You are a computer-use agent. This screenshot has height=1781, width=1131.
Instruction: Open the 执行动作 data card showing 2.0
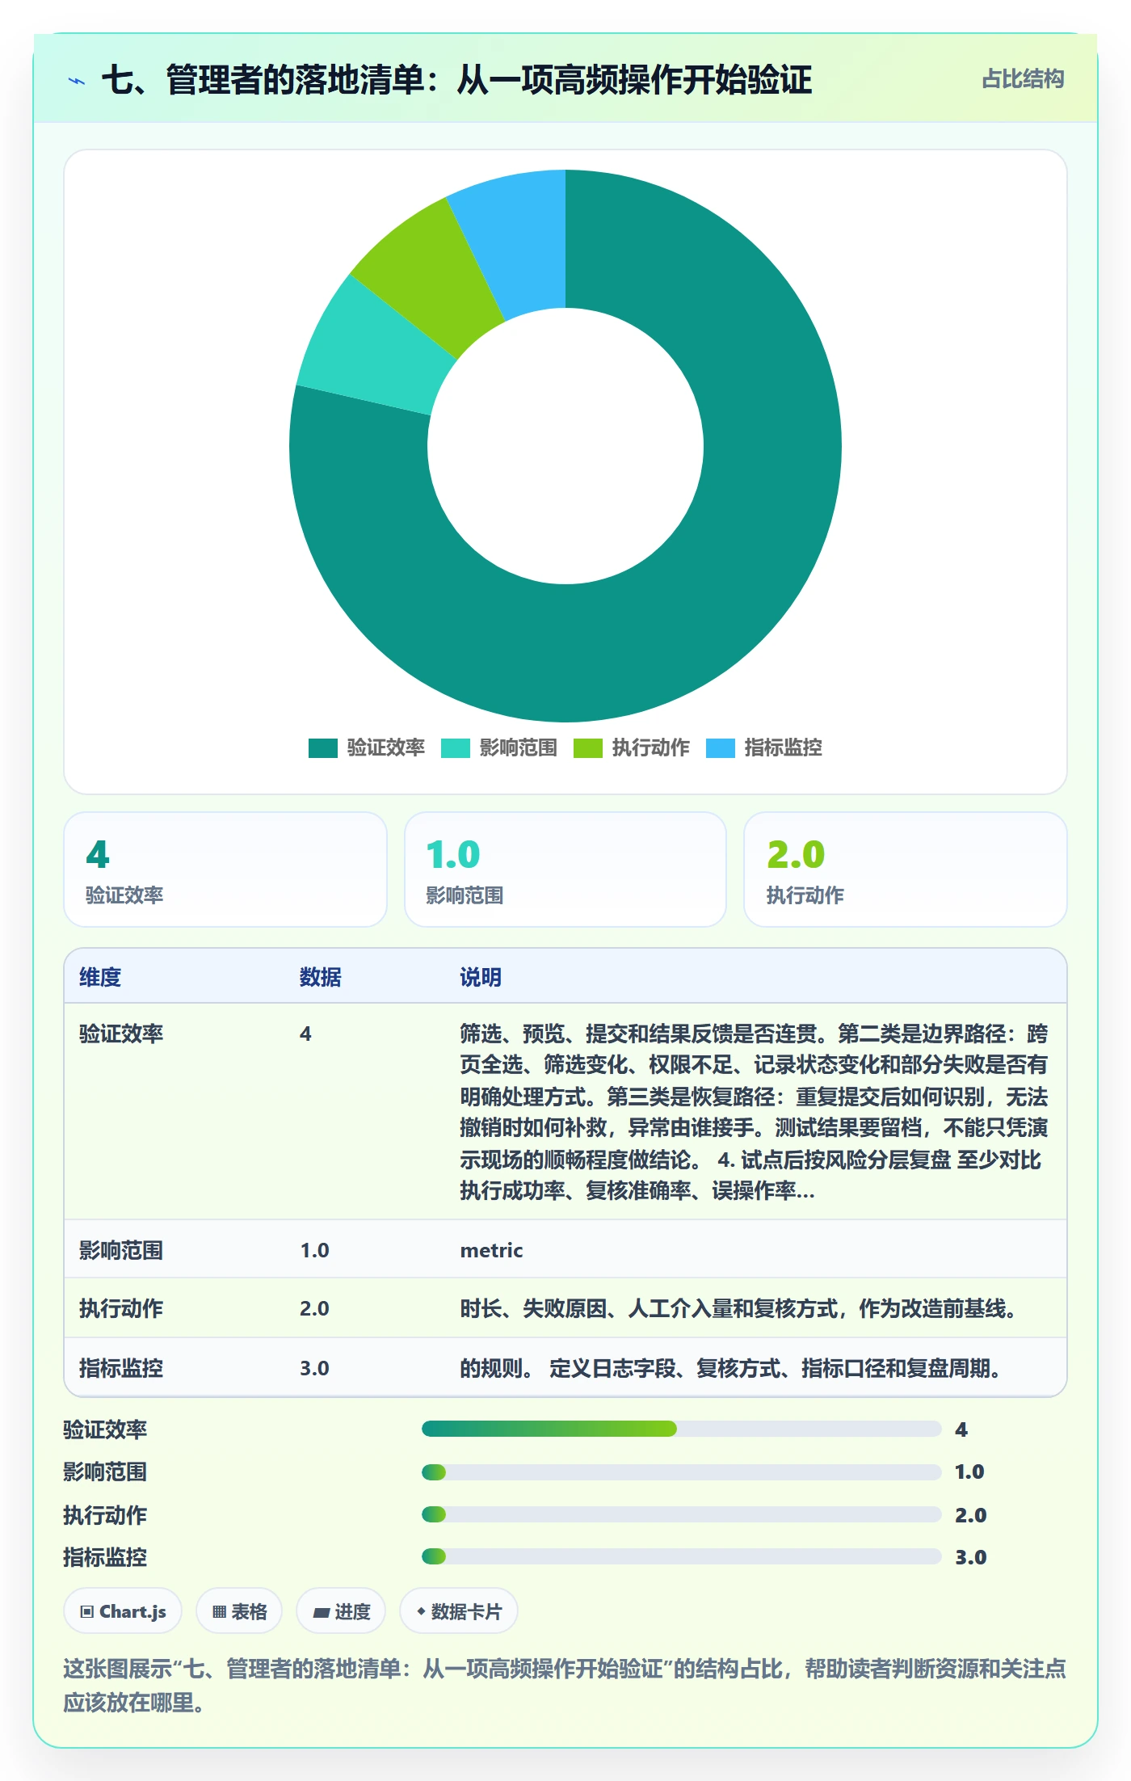906,869
